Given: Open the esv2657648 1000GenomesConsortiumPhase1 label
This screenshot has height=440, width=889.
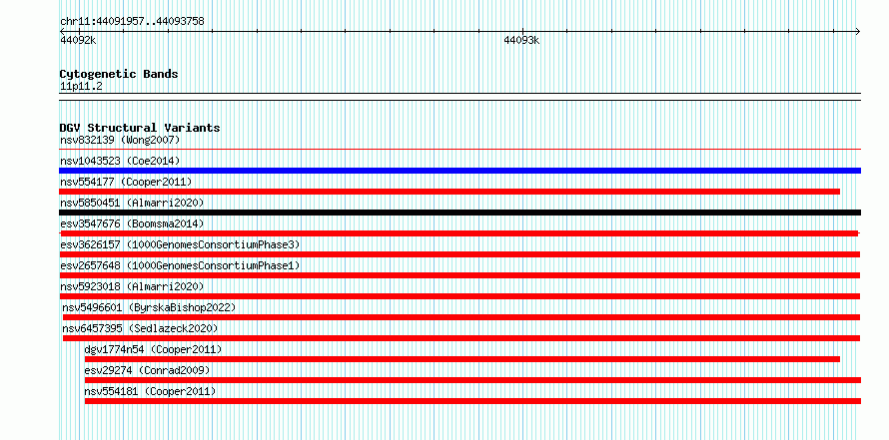Looking at the screenshot, I should point(180,265).
